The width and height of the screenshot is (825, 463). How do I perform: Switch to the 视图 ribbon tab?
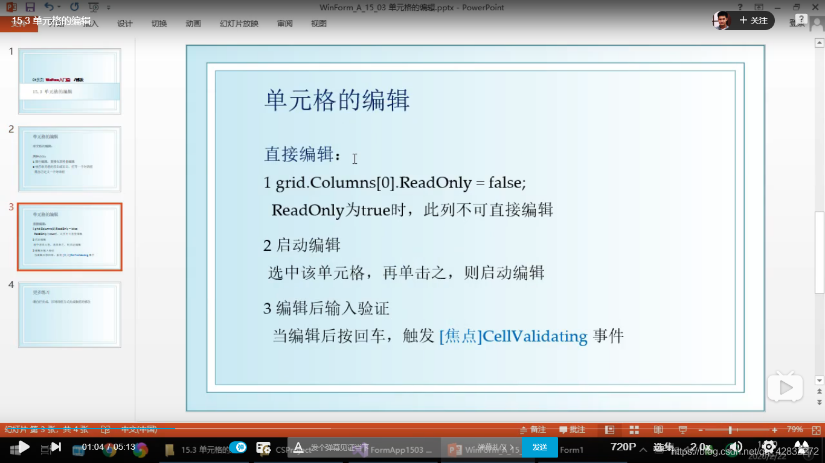(319, 24)
